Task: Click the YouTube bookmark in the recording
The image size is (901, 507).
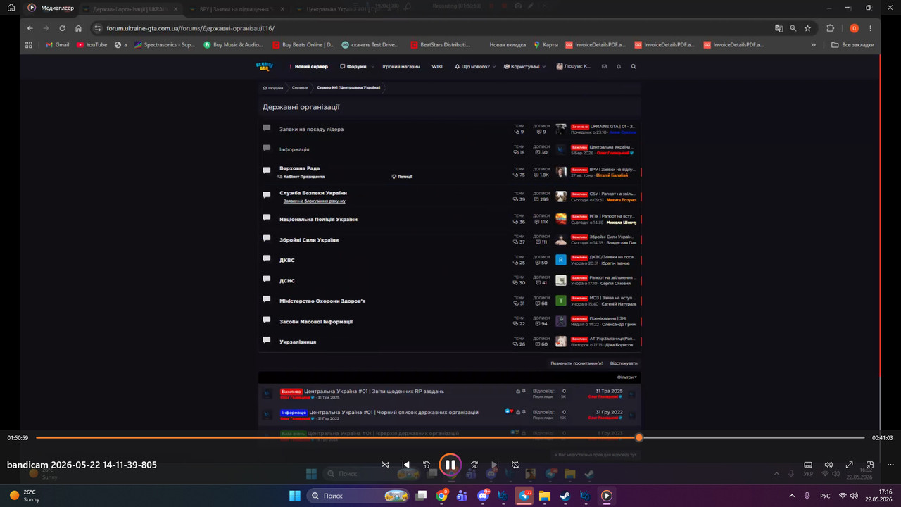Action: [x=92, y=44]
